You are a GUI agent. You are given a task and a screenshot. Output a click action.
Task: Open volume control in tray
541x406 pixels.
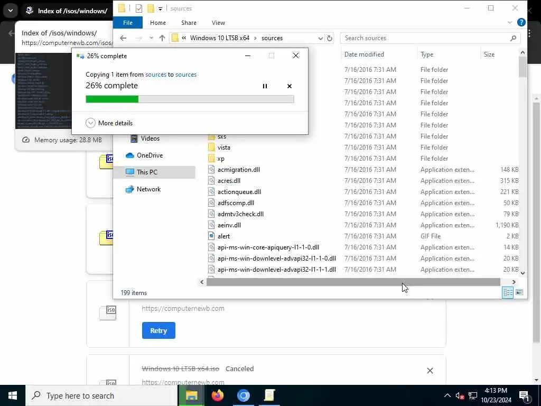[460, 395]
